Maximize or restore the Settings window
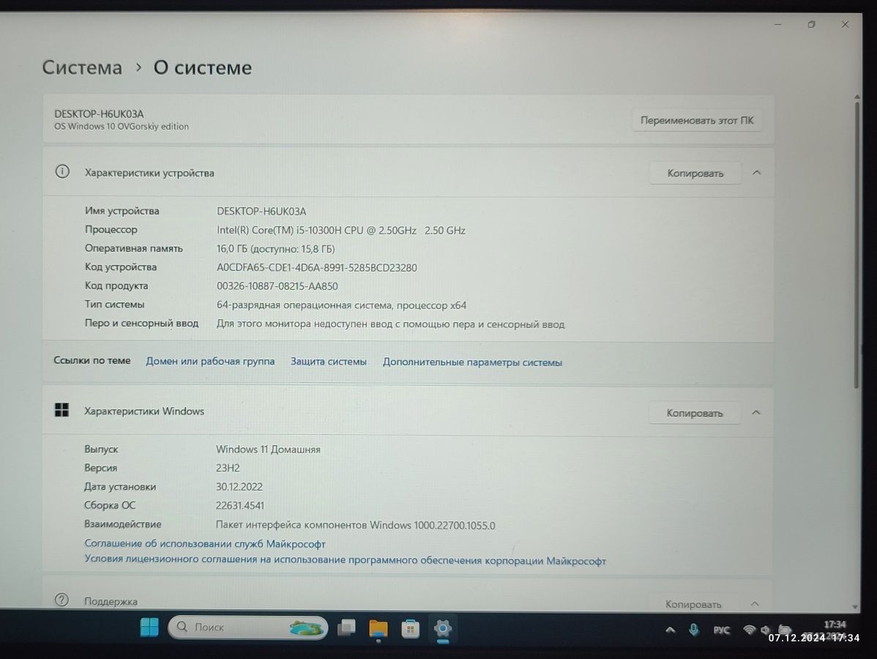877x659 pixels. click(x=811, y=25)
